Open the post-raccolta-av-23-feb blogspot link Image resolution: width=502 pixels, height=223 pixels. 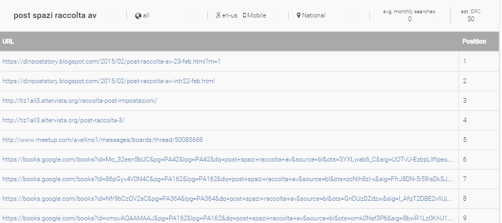click(111, 61)
